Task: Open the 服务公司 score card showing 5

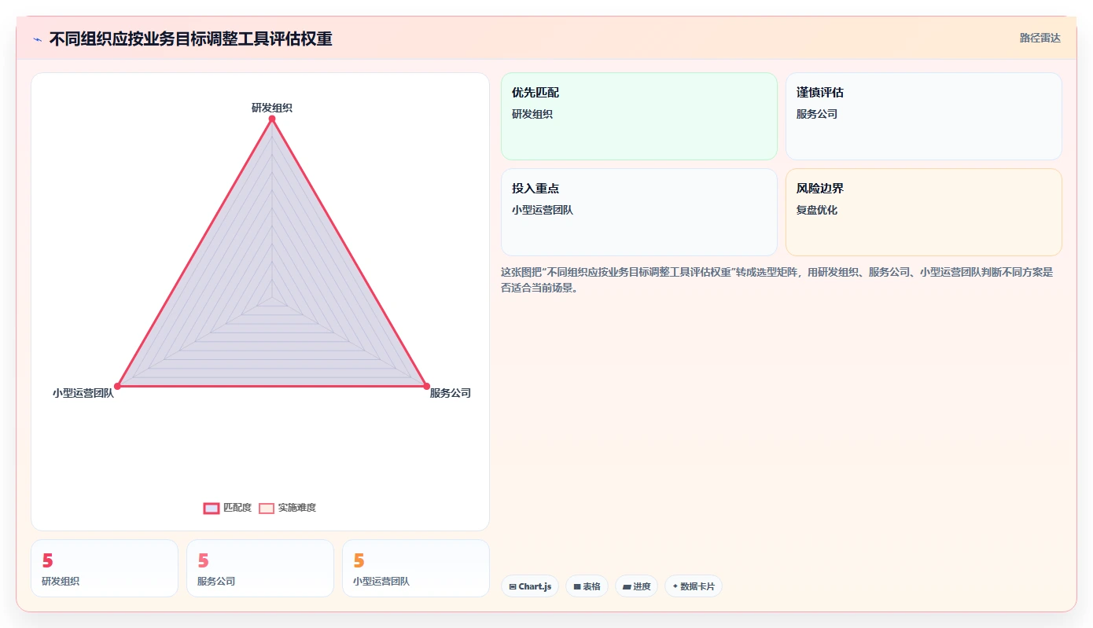Action: pos(260,568)
